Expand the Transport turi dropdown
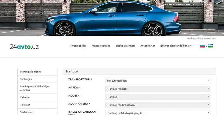The image size is (224, 115). [x=157, y=81]
